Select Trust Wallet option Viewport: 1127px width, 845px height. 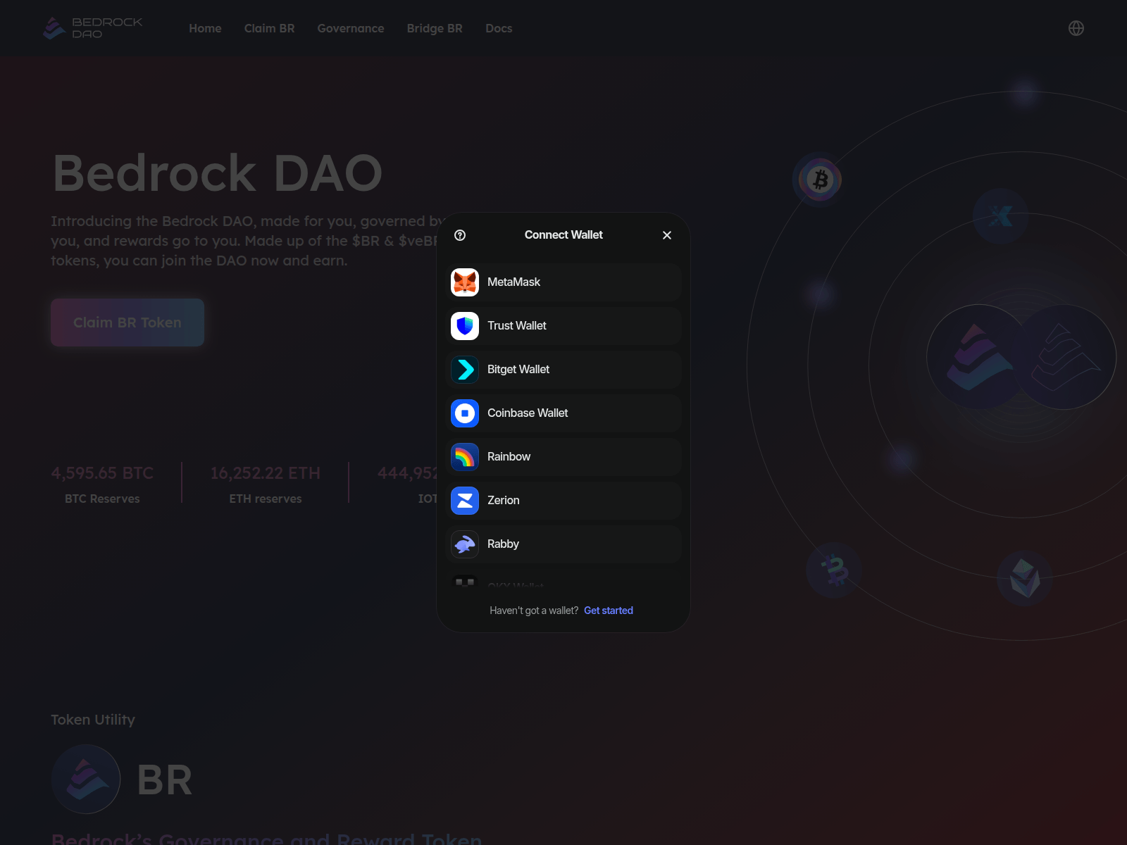563,326
